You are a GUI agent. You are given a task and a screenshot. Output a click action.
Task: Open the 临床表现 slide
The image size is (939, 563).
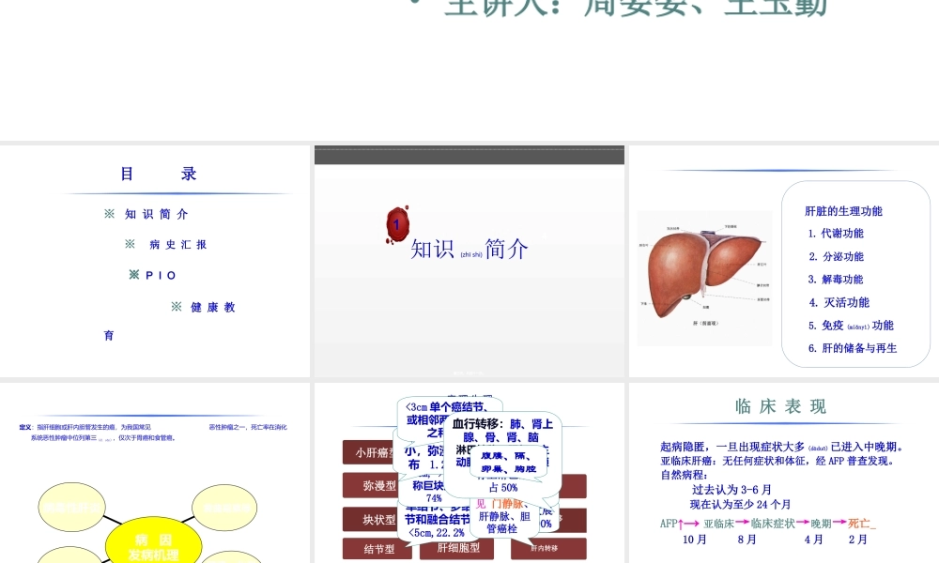782,469
